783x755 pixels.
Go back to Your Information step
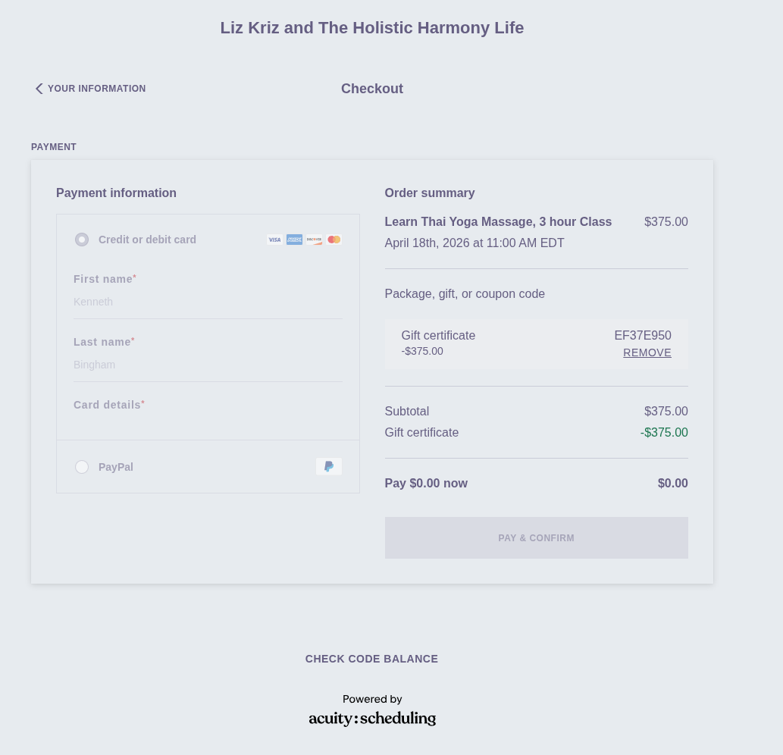tap(96, 89)
